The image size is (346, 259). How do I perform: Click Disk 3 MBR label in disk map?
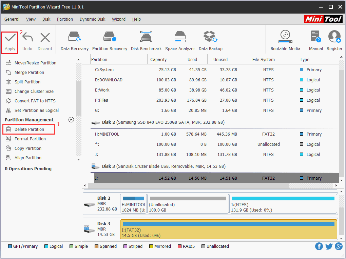pos(101,229)
